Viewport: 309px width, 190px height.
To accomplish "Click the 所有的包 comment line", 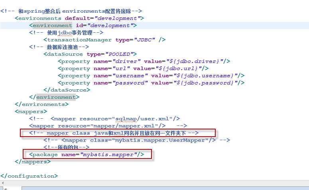I will (x=67, y=147).
